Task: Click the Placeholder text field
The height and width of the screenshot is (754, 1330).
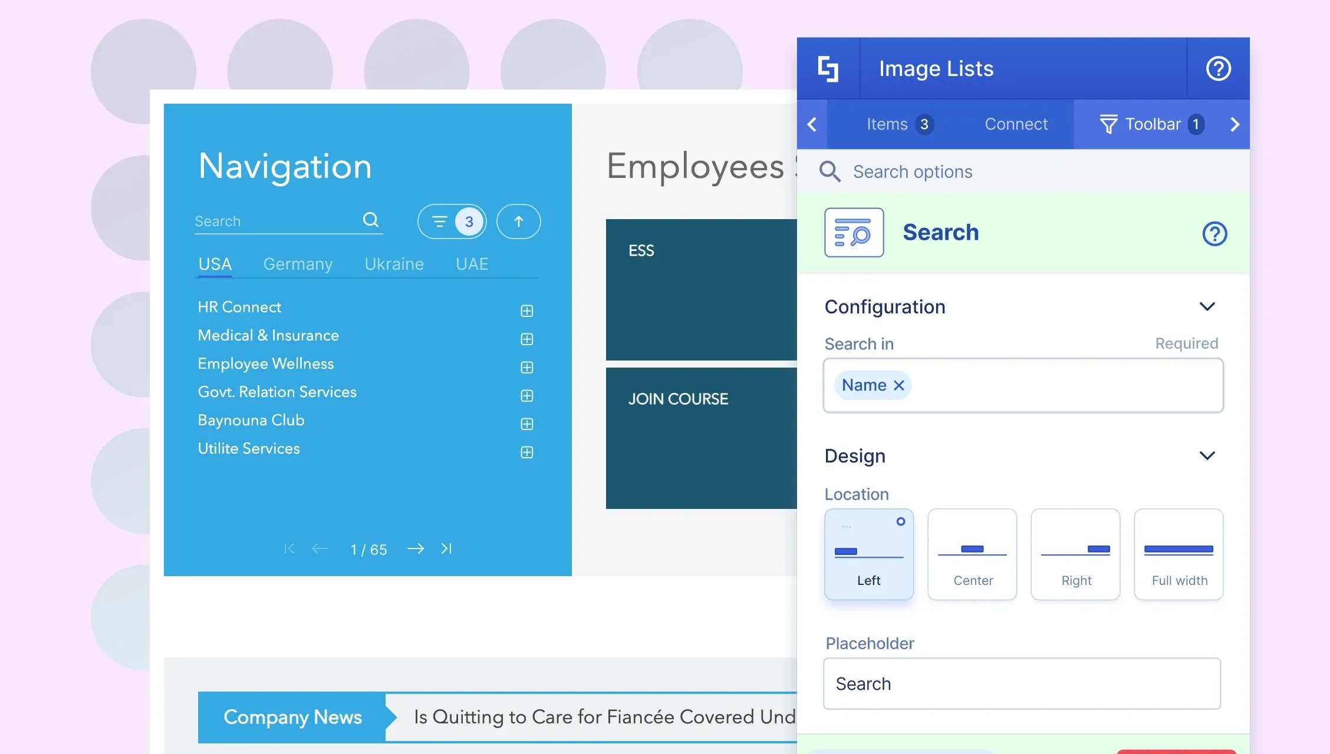Action: point(1022,683)
